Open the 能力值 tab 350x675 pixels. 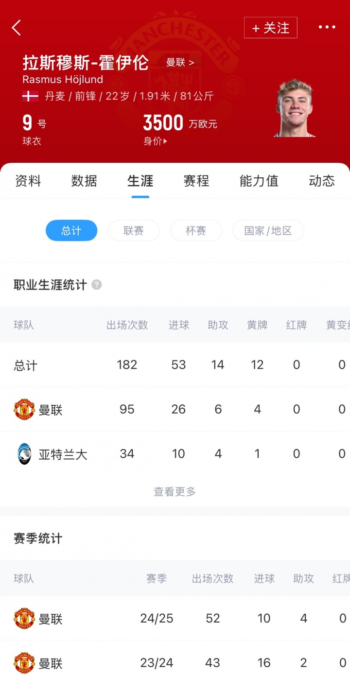[259, 181]
